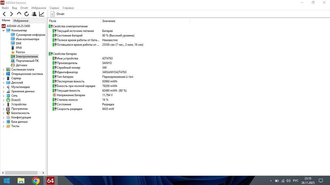Image resolution: width=330 pixels, height=185 pixels.
Task: Select the Скорость разрядки row
Action: coord(119,109)
